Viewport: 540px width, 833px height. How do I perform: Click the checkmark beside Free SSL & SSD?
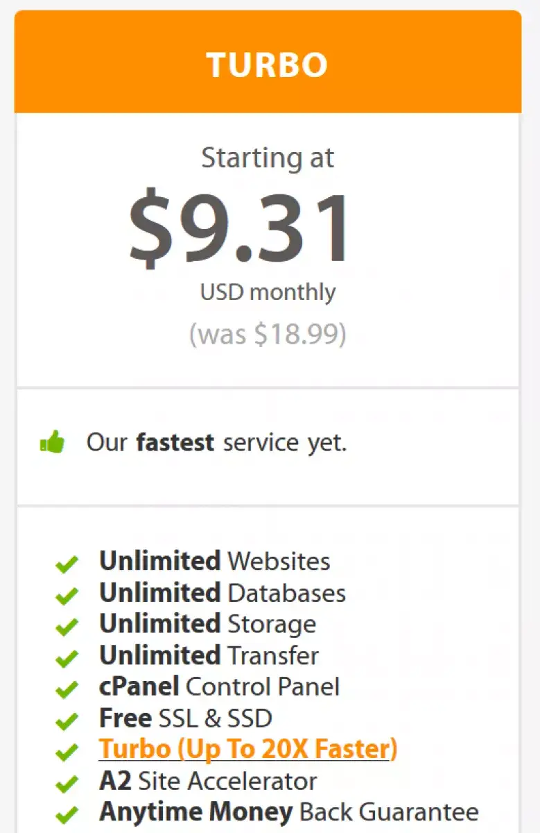tap(67, 721)
